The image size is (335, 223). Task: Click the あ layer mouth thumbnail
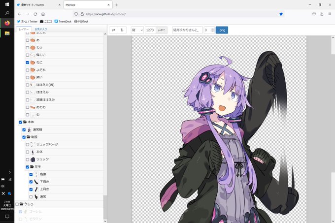coord(33,40)
